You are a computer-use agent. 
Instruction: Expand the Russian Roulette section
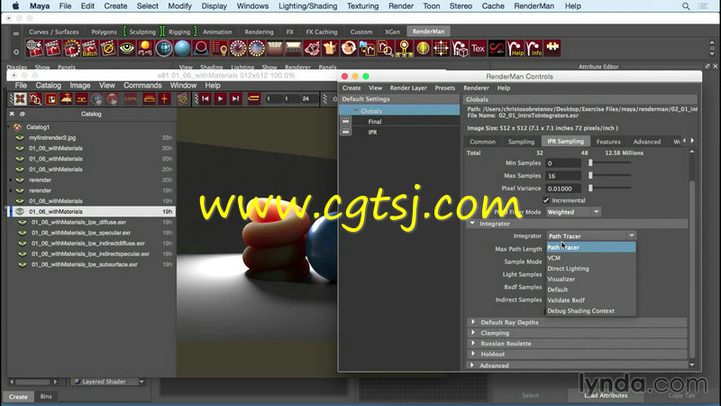tap(472, 343)
